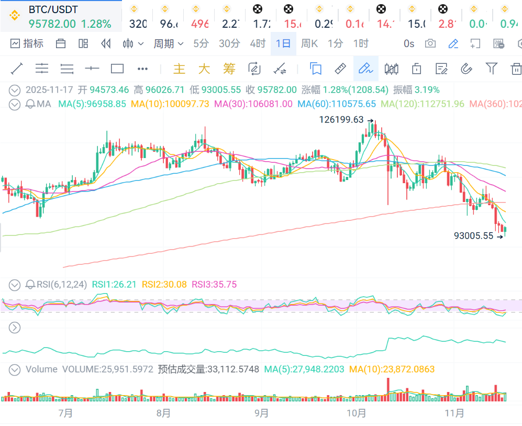
Task: Switch to the 4时 timeframe tab
Action: click(x=258, y=43)
